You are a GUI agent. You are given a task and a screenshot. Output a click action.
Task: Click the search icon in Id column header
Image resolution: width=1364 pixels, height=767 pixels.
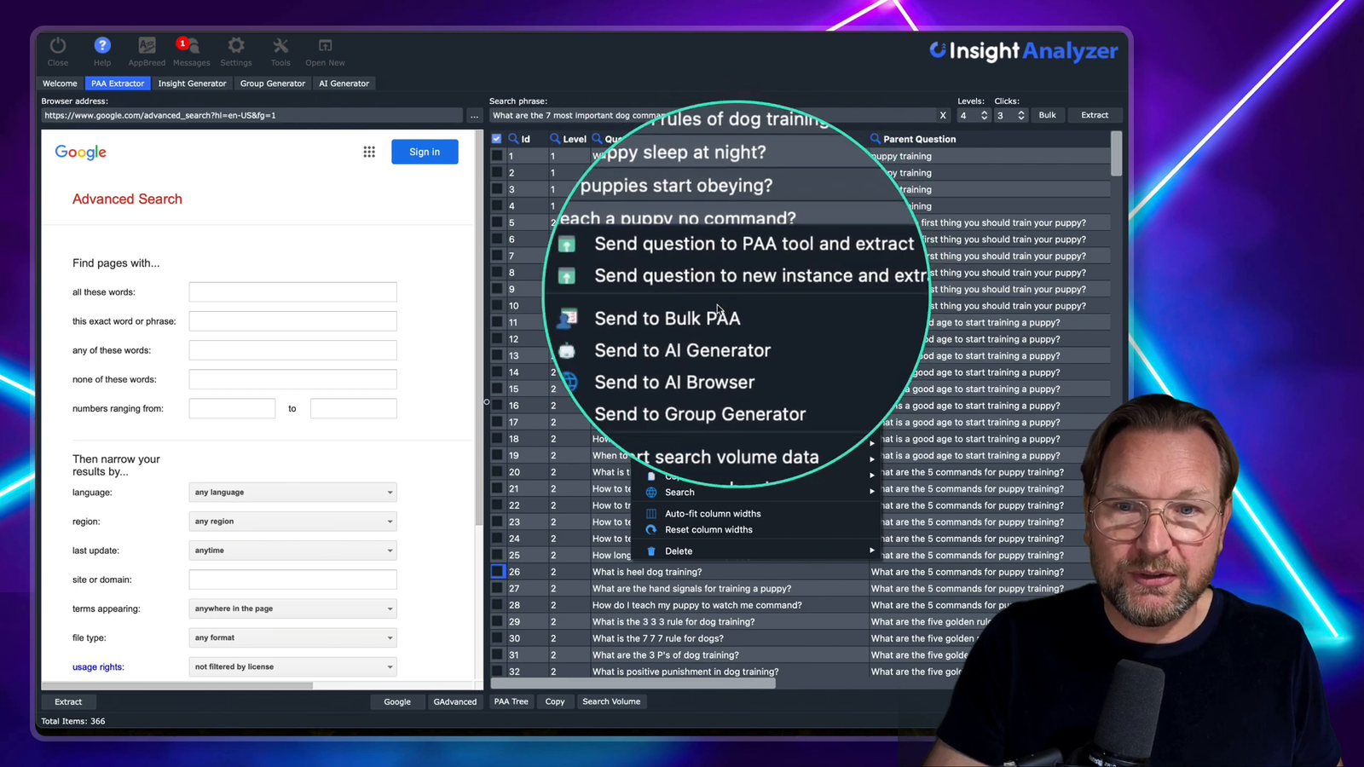[513, 139]
